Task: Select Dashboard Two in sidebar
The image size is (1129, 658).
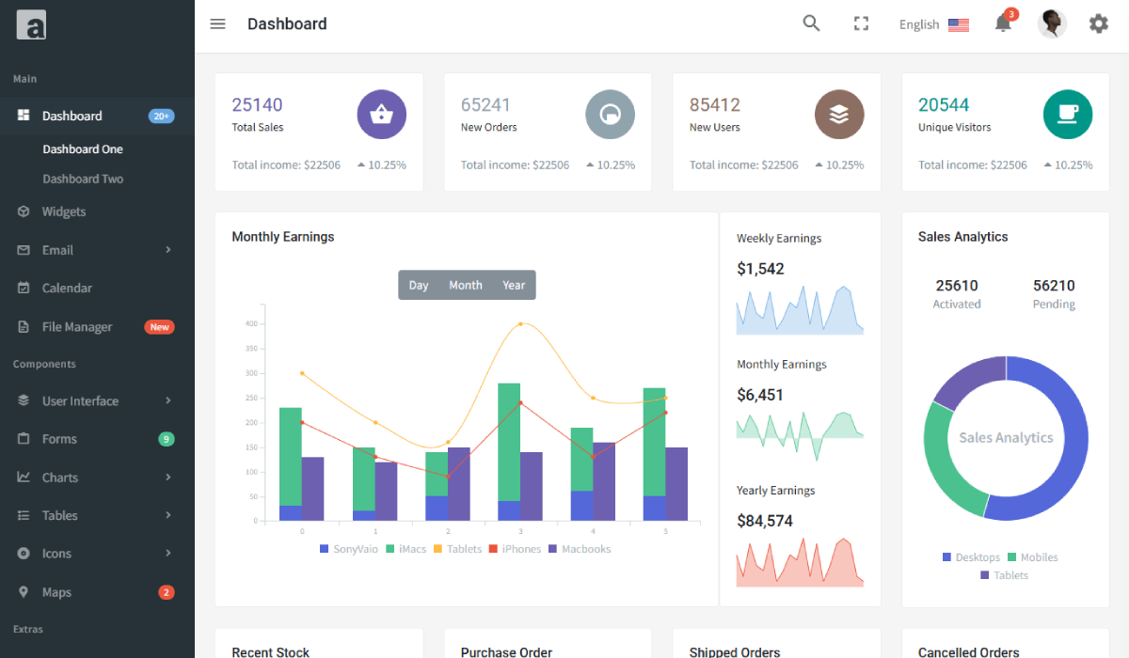Action: [83, 179]
